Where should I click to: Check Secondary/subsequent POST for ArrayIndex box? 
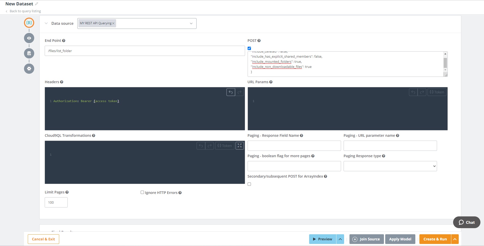(x=249, y=184)
